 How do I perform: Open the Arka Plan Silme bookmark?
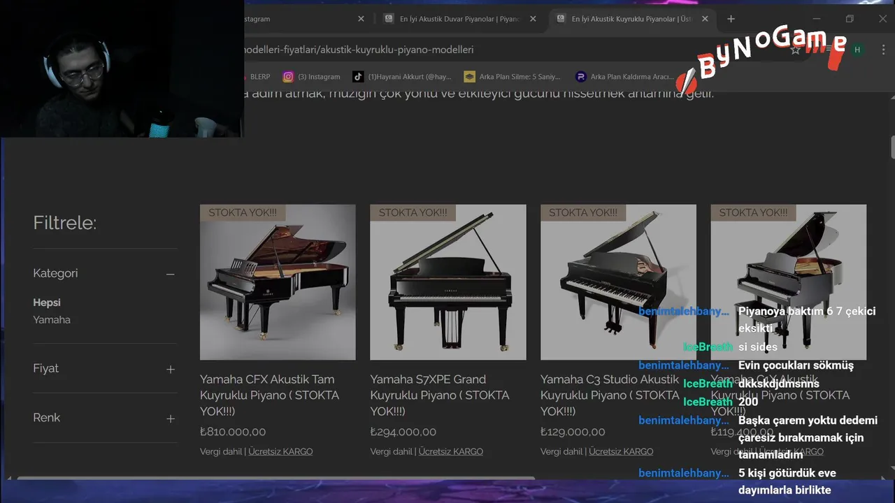pos(513,77)
